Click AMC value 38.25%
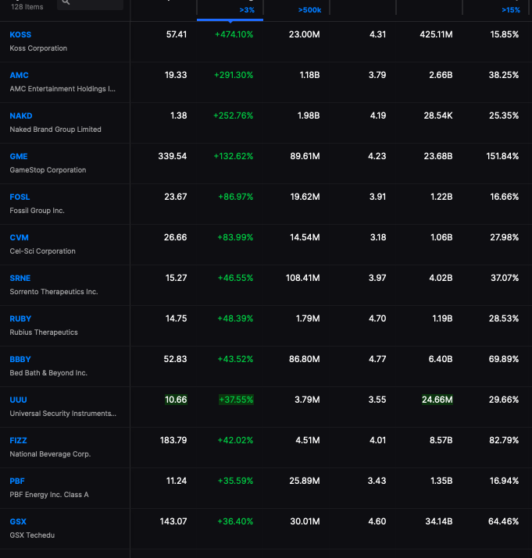Screen dimensions: 532x558 pyautogui.click(x=504, y=75)
